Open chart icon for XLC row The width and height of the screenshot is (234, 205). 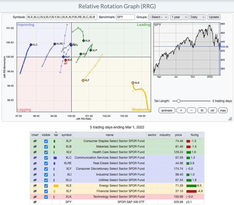(35, 158)
